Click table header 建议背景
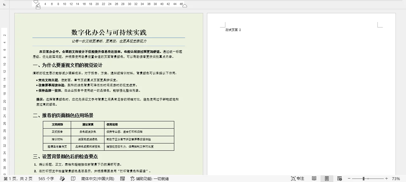This screenshot has width=406, height=182. click(x=88, y=124)
